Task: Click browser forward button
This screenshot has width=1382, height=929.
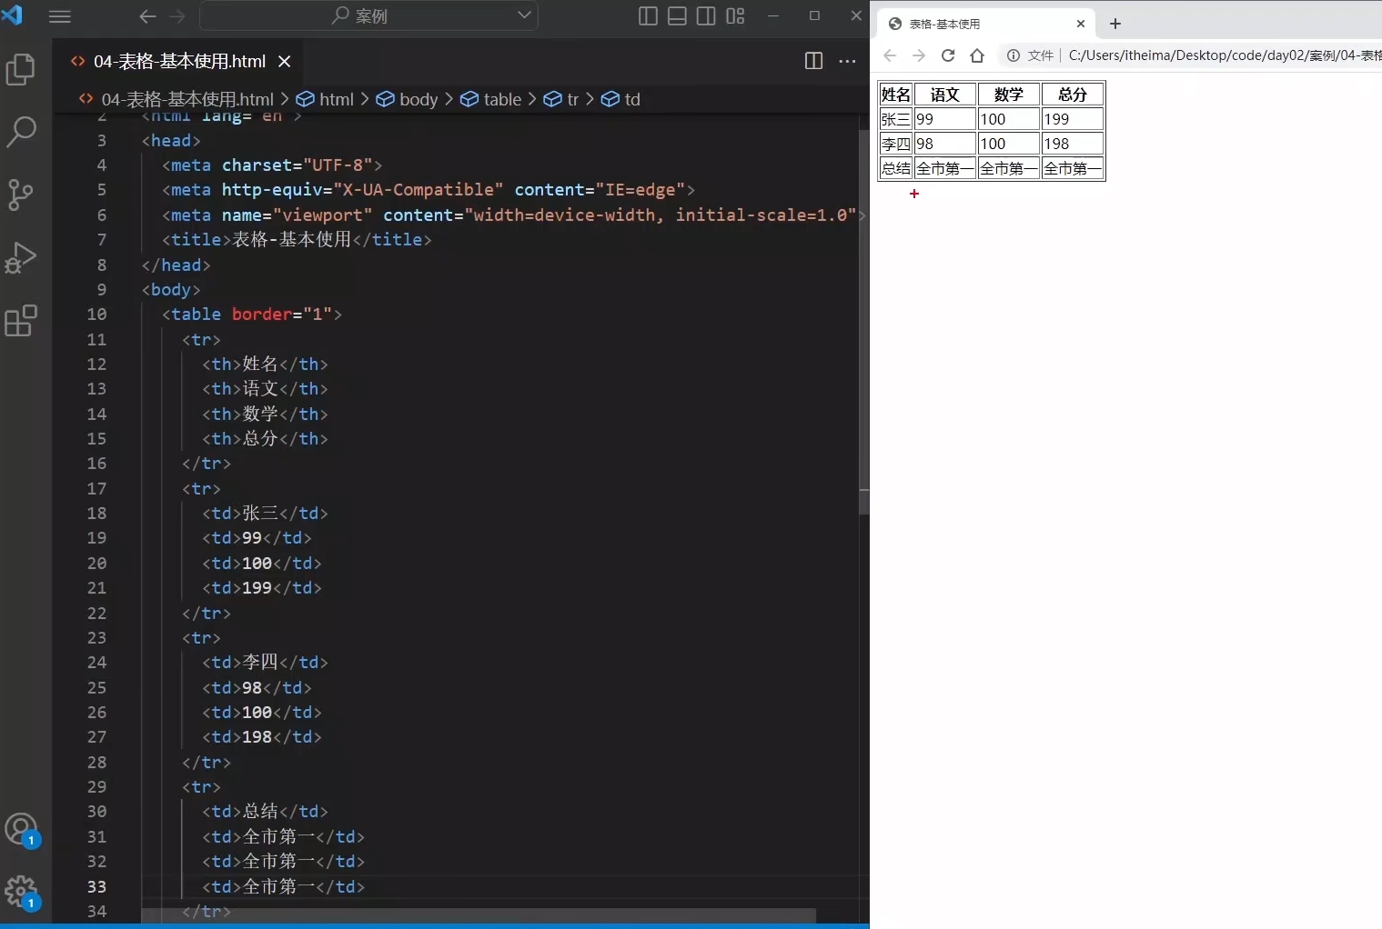Action: [919, 55]
